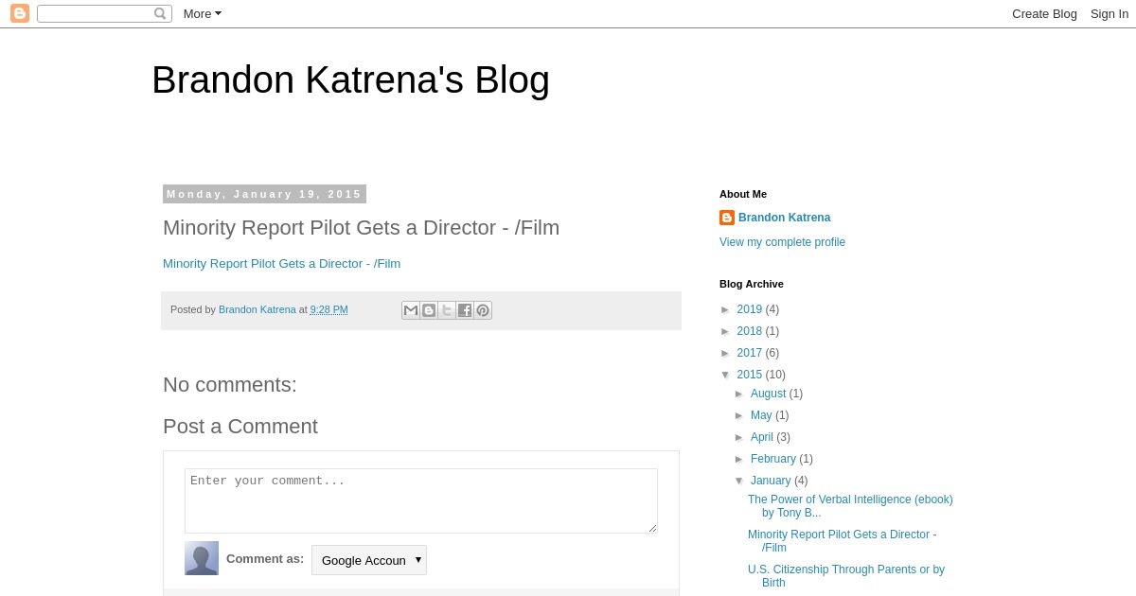Expand the 2017 archive year
The width and height of the screenshot is (1136, 596).
coord(727,354)
